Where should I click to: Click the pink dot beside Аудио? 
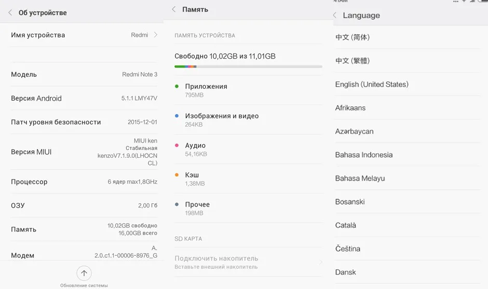coord(177,145)
